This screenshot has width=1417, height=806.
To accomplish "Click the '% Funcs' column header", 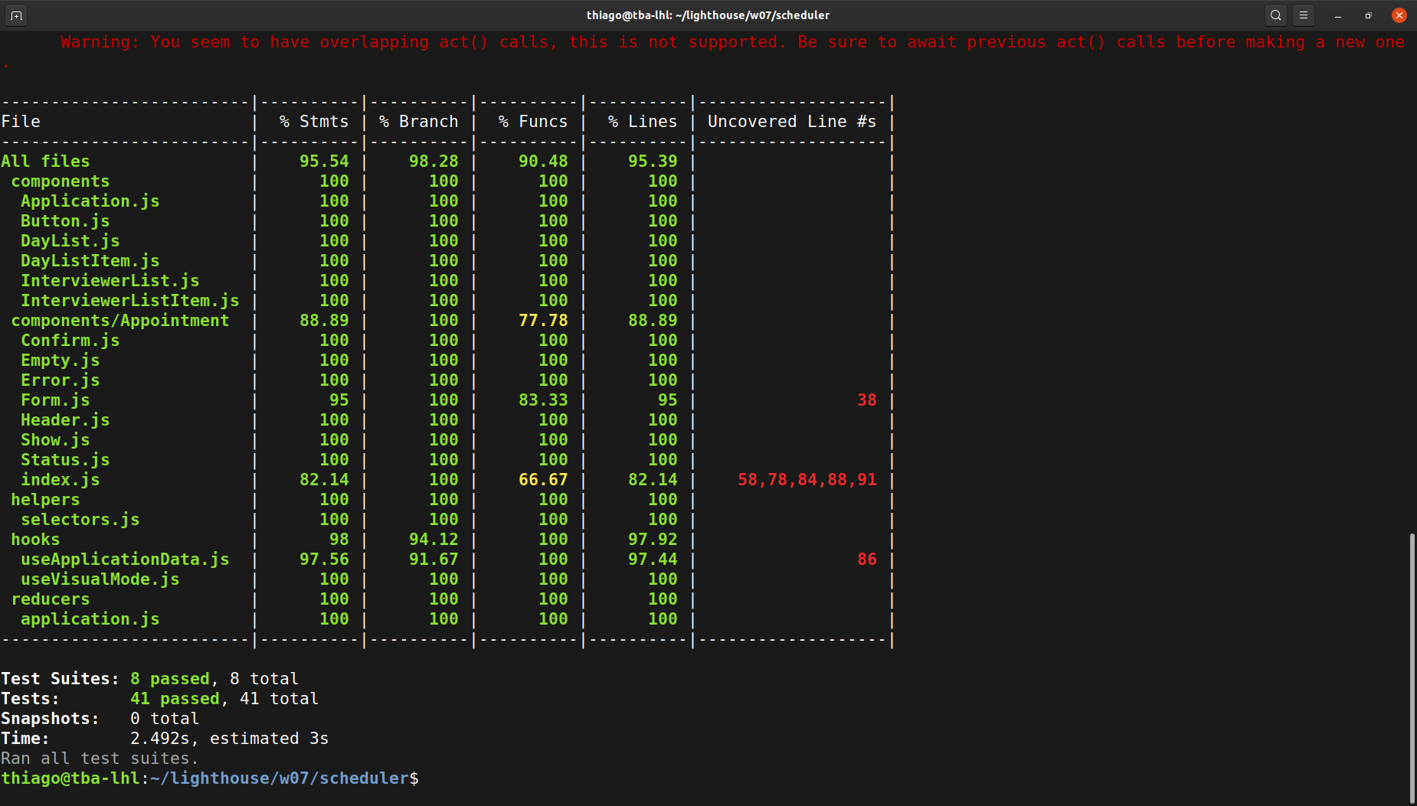I will click(533, 122).
